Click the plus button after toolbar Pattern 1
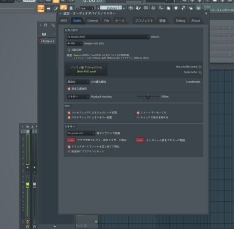234x229 pixels. pyautogui.click(x=124, y=8)
